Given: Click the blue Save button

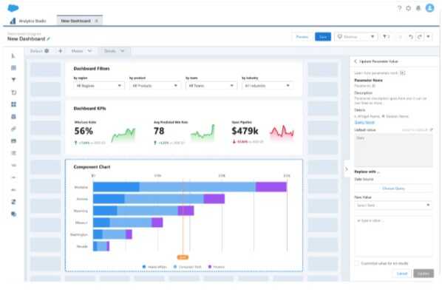Looking at the screenshot, I should click(323, 37).
